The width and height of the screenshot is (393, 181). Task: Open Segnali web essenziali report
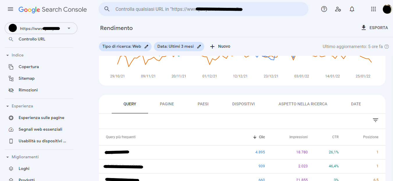(40, 129)
